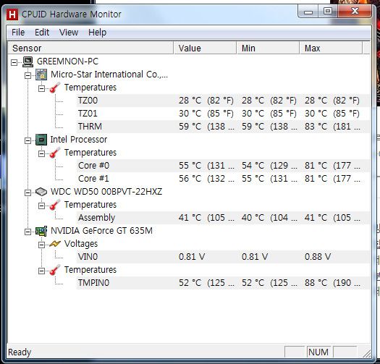Select the TMPIN0 temperature row

(x=223, y=283)
